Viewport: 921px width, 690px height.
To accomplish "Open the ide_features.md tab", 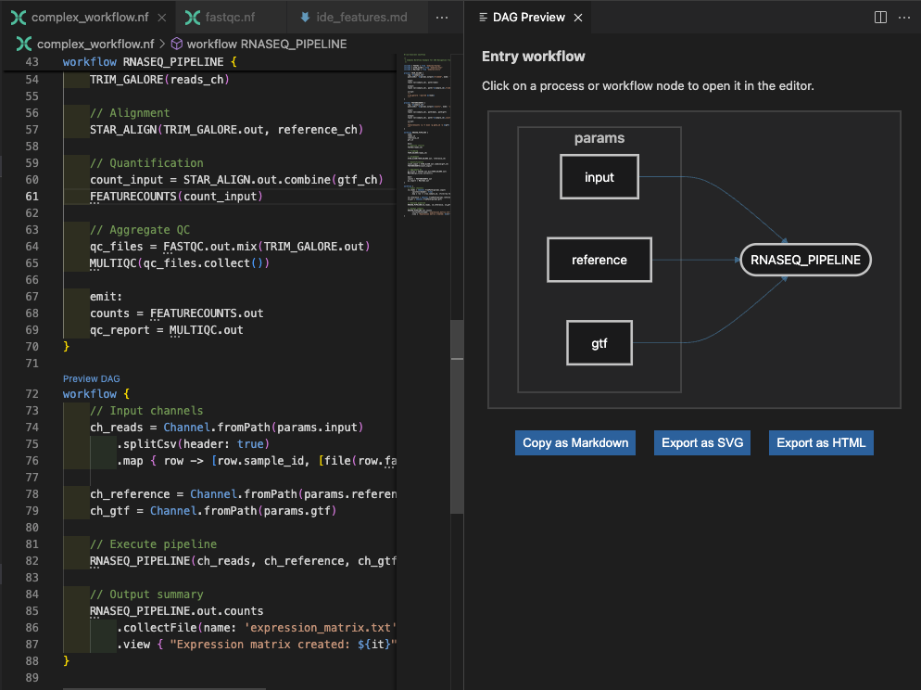I will [x=360, y=18].
